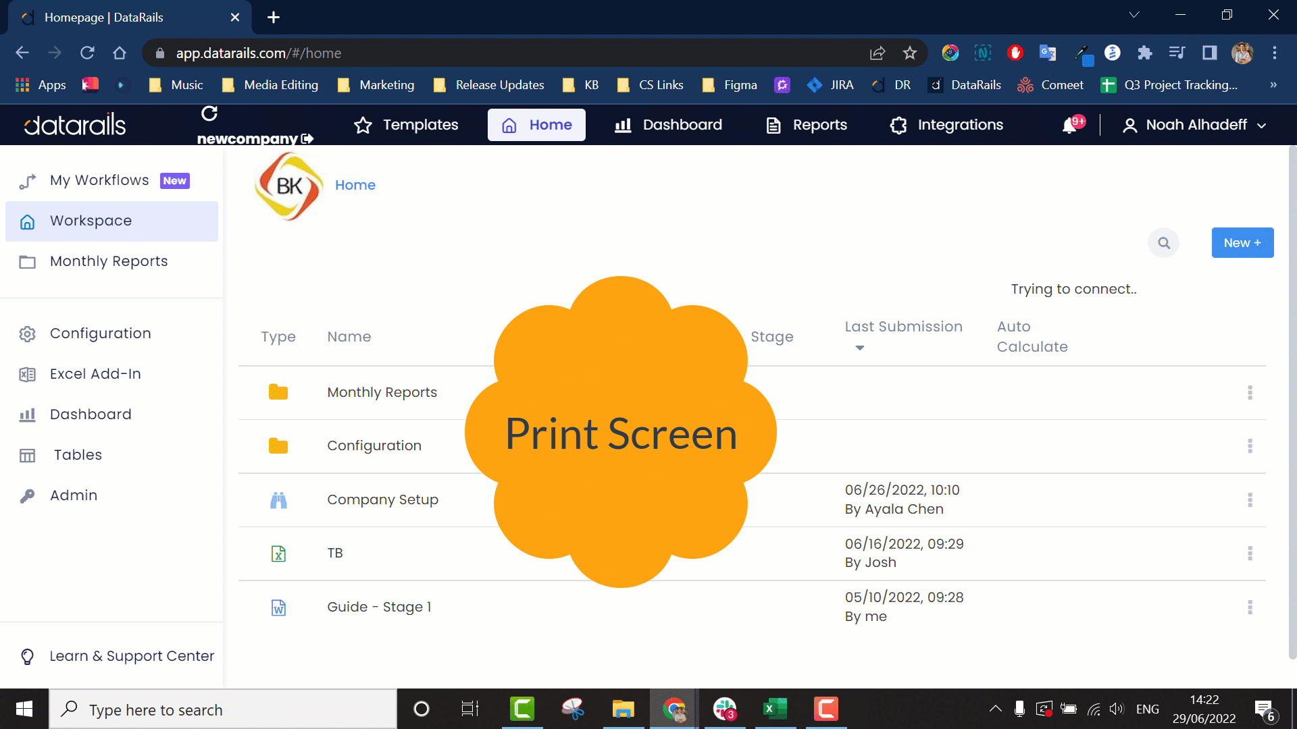Bookmark this page with the star icon
Viewport: 1297px width, 729px height.
(x=910, y=53)
